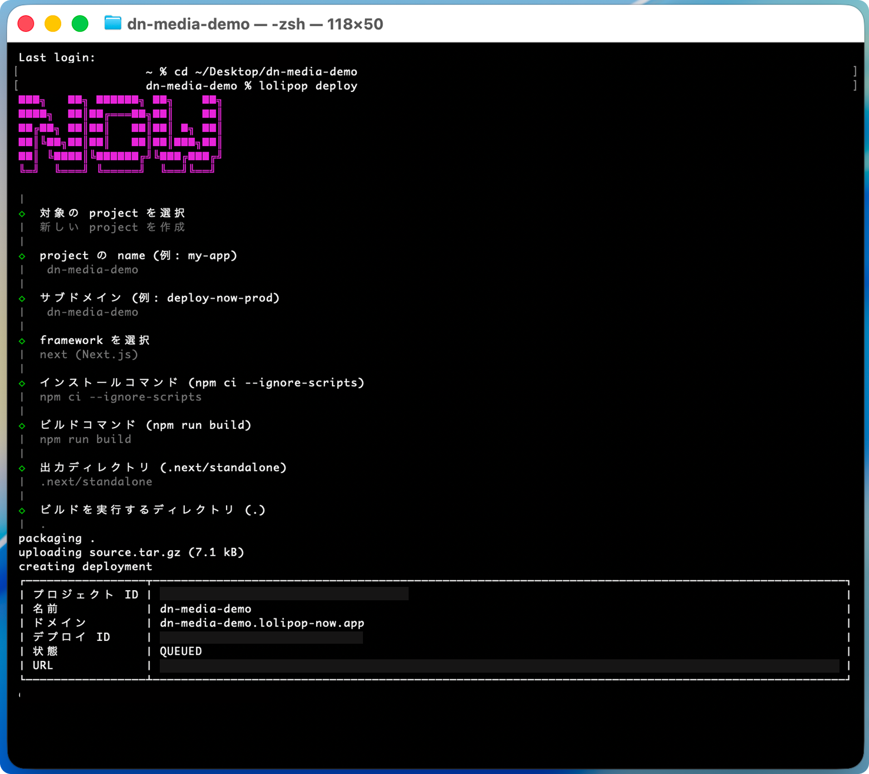The height and width of the screenshot is (774, 869).
Task: Click the green diamond beside 'ビルドを実行するディレクトリ'
Action: (x=22, y=510)
